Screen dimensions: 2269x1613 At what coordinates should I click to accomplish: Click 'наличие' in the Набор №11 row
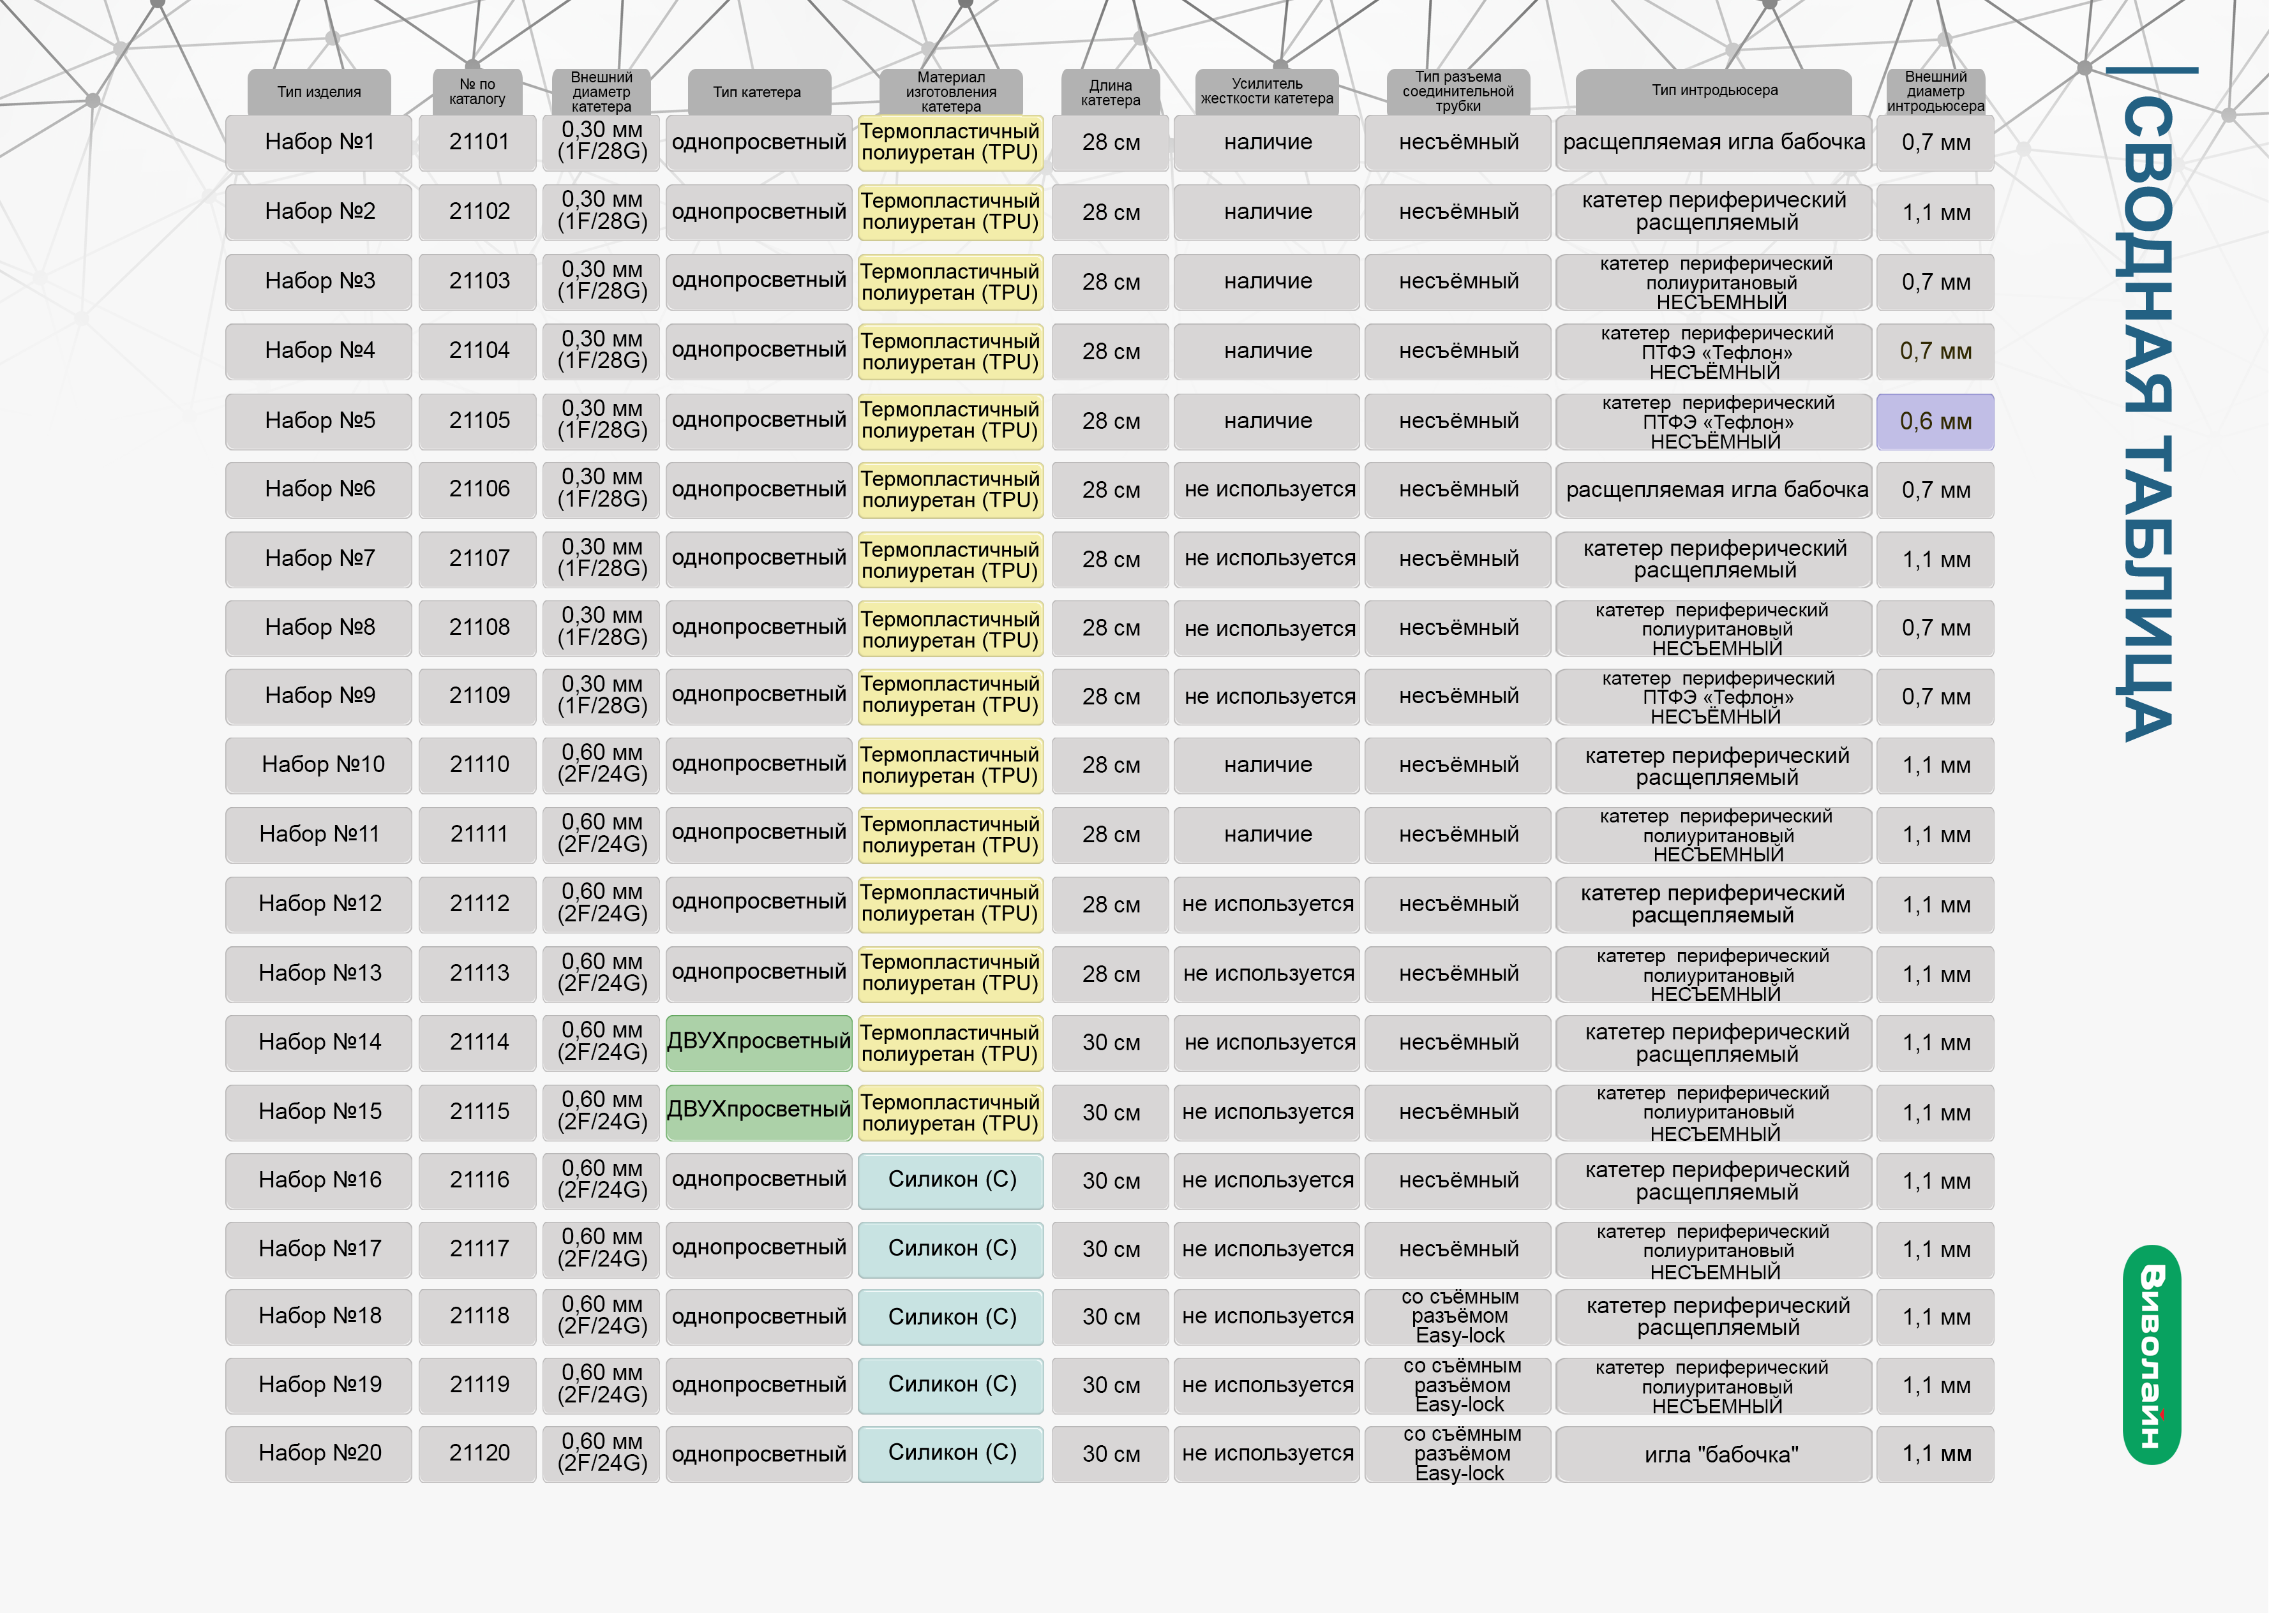coord(1267,835)
